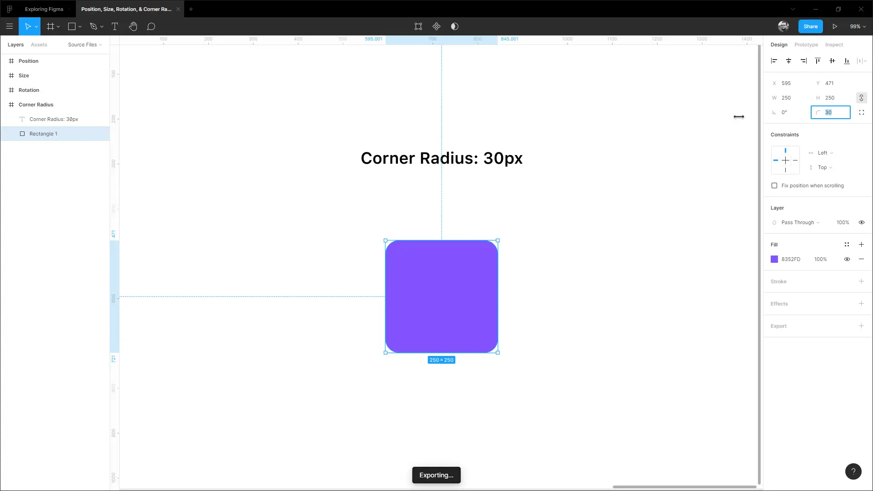Select the Hand tool
Viewport: 873px width, 491px height.
pos(133,26)
